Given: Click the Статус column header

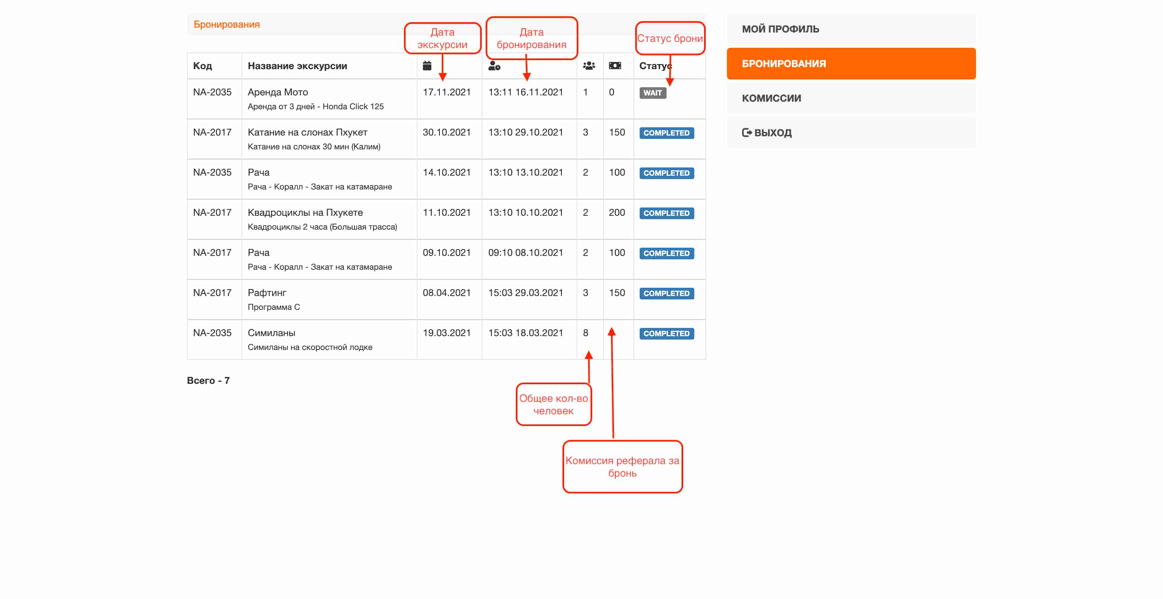Looking at the screenshot, I should pyautogui.click(x=654, y=66).
